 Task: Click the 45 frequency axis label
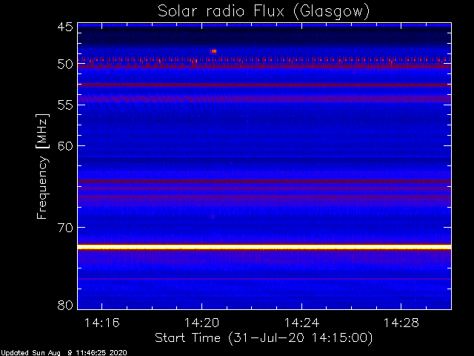(x=65, y=27)
